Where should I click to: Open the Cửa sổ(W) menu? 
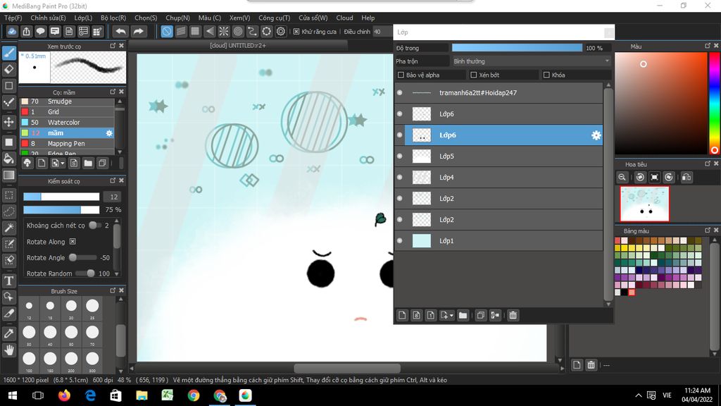[313, 18]
